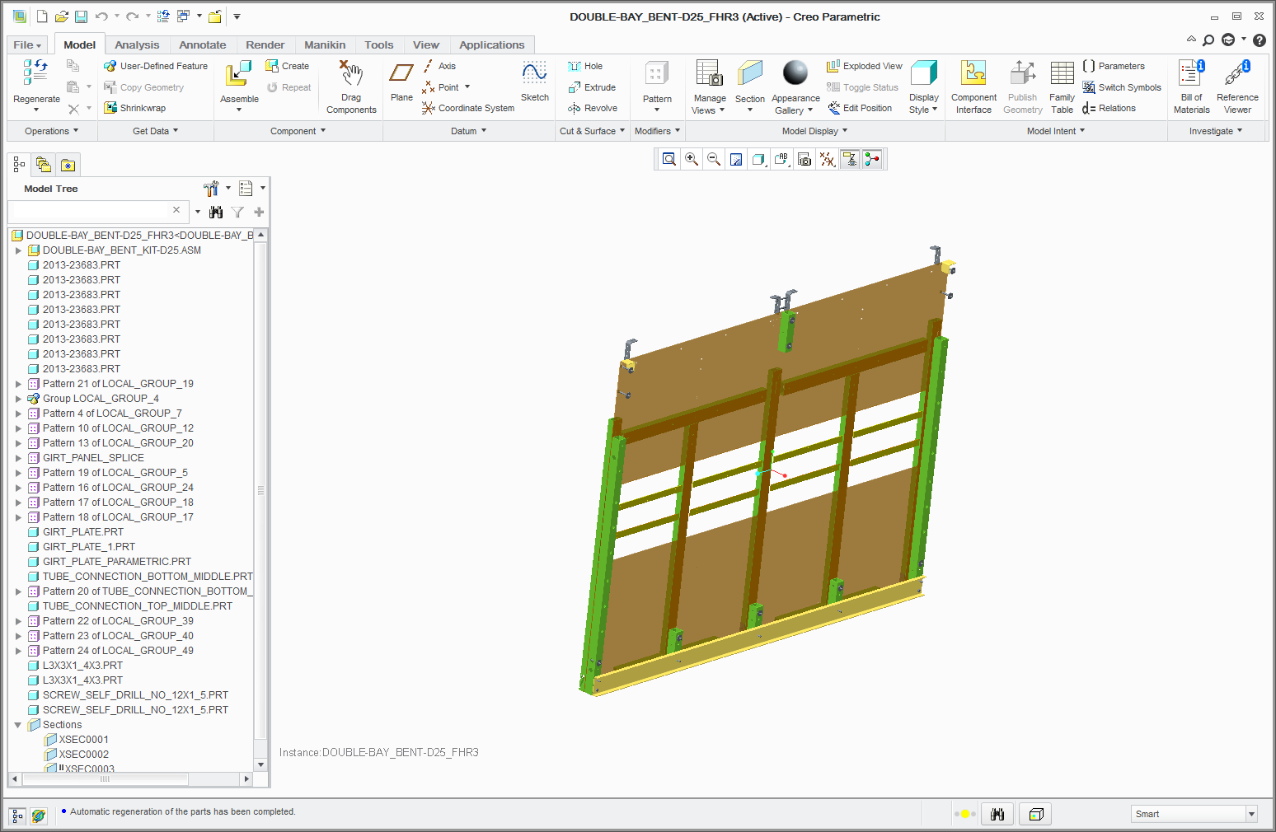Click the Shrinkwrap command
Screen dimensions: 1276x832
[134, 108]
